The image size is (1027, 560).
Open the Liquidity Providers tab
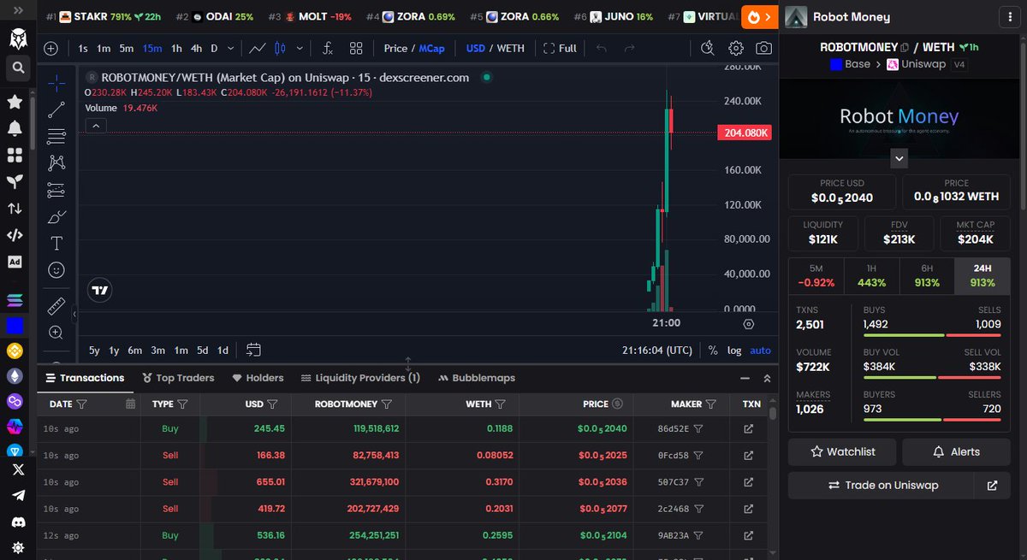point(360,378)
